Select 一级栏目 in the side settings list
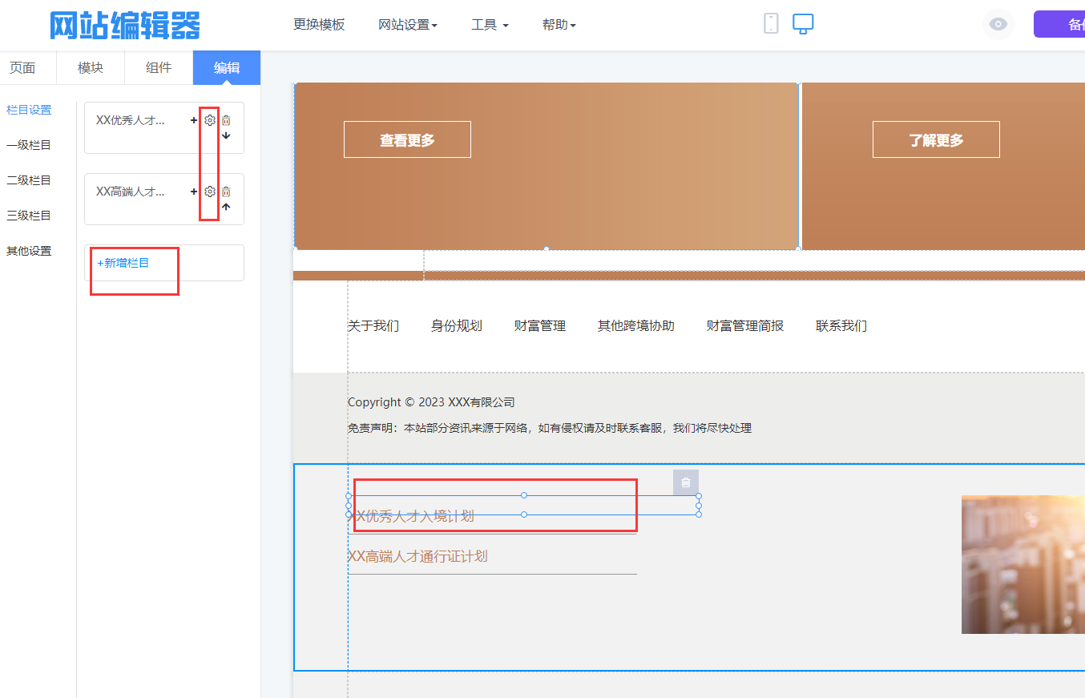This screenshot has width=1085, height=698. coord(29,145)
